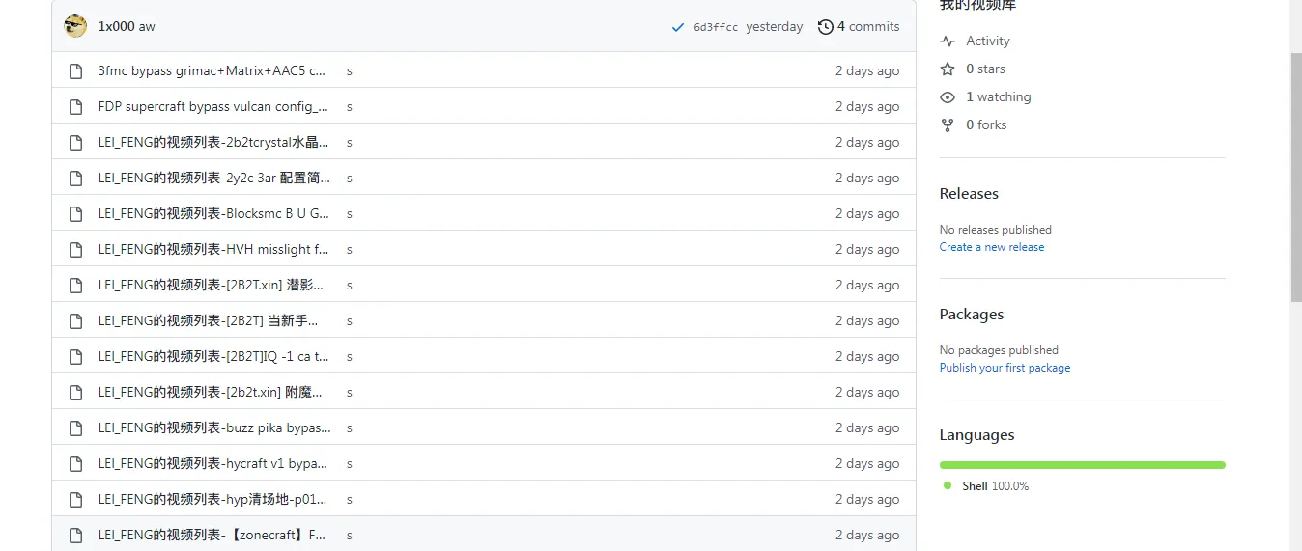Click the Activity pulse icon
This screenshot has width=1302, height=551.
pos(948,41)
